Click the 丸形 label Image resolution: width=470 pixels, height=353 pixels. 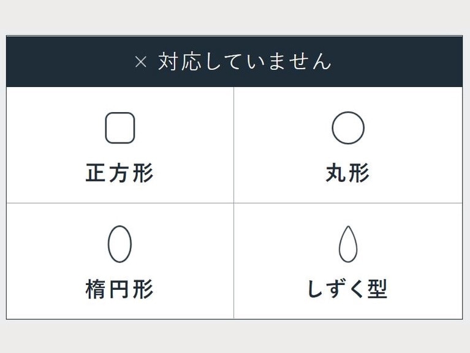point(348,173)
